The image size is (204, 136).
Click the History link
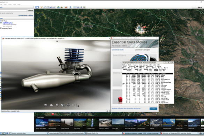[x=31, y=15]
